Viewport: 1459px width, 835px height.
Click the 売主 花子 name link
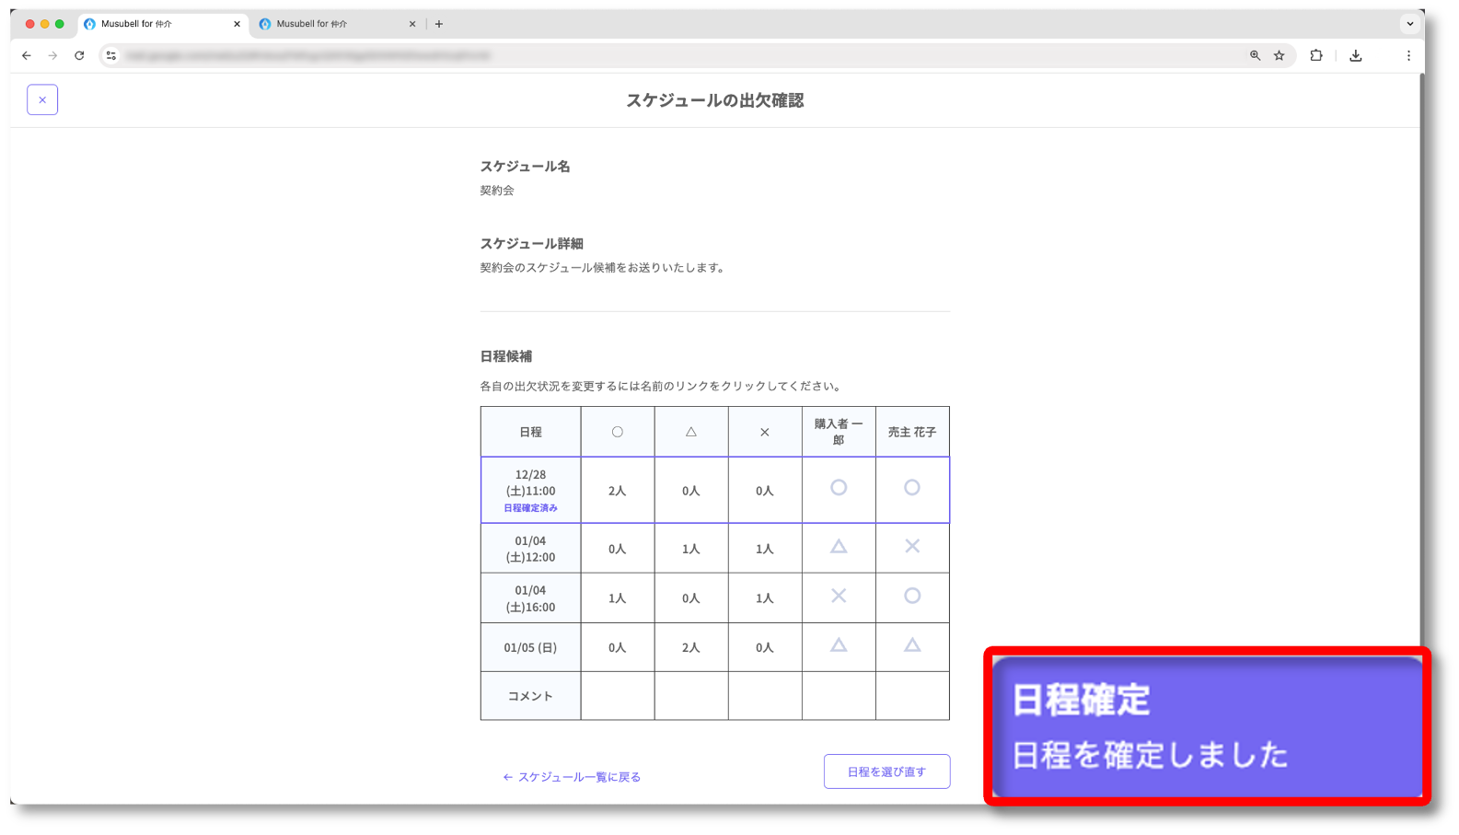pos(911,432)
